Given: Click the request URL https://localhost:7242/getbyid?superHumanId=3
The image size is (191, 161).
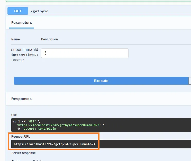Looking at the screenshot, I should click(x=54, y=144).
